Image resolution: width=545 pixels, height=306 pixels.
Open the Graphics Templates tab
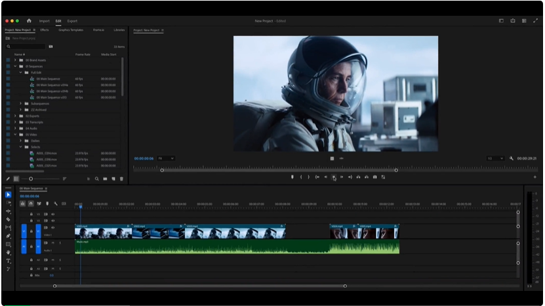click(x=71, y=30)
